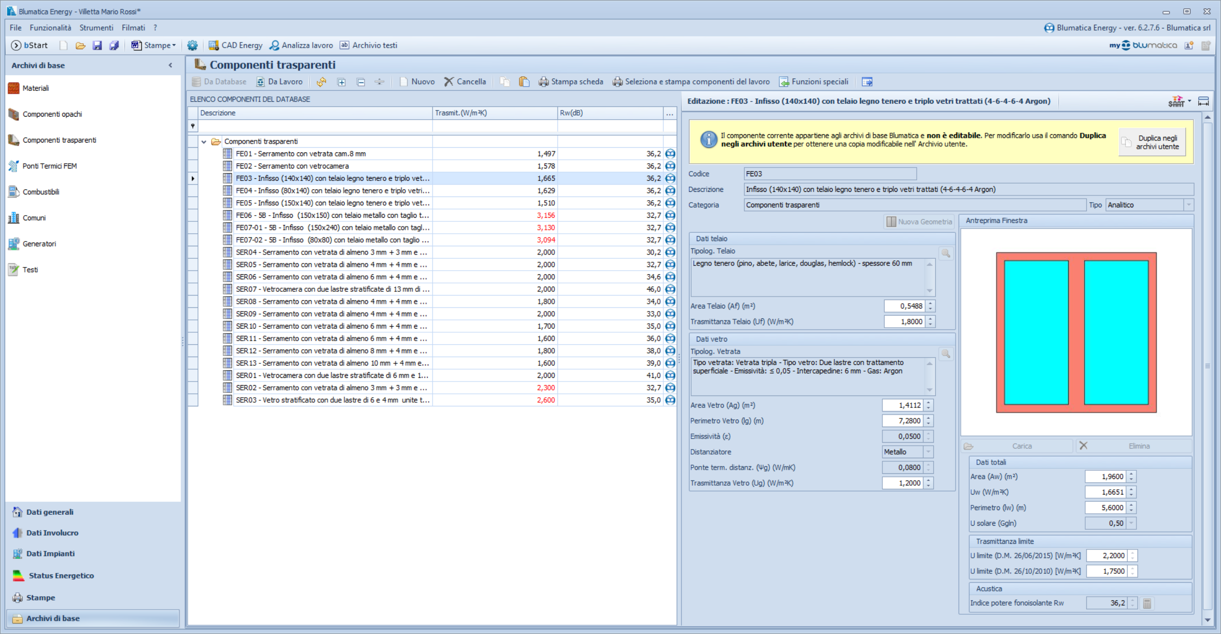Select row FE06 - 5B Infisso (150x150)

pos(332,215)
